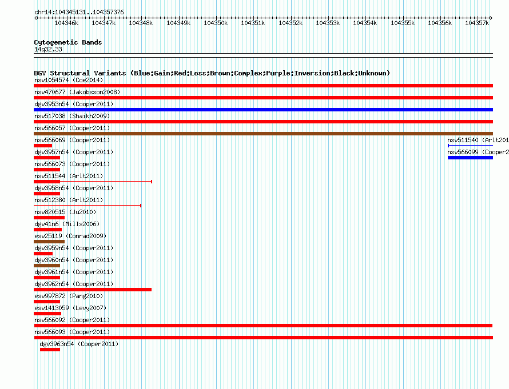Image resolution: width=509 pixels, height=389 pixels.
Task: Open variant dgv41n6 (Mills2006)
Action: click(67, 224)
